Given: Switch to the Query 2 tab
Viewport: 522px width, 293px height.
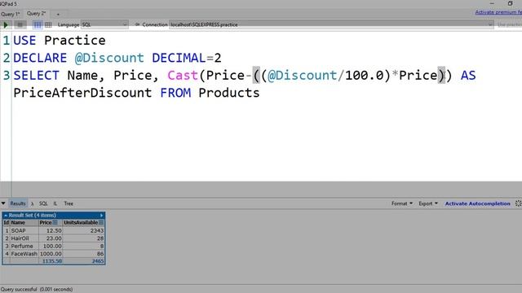Looking at the screenshot, I should tap(36, 14).
